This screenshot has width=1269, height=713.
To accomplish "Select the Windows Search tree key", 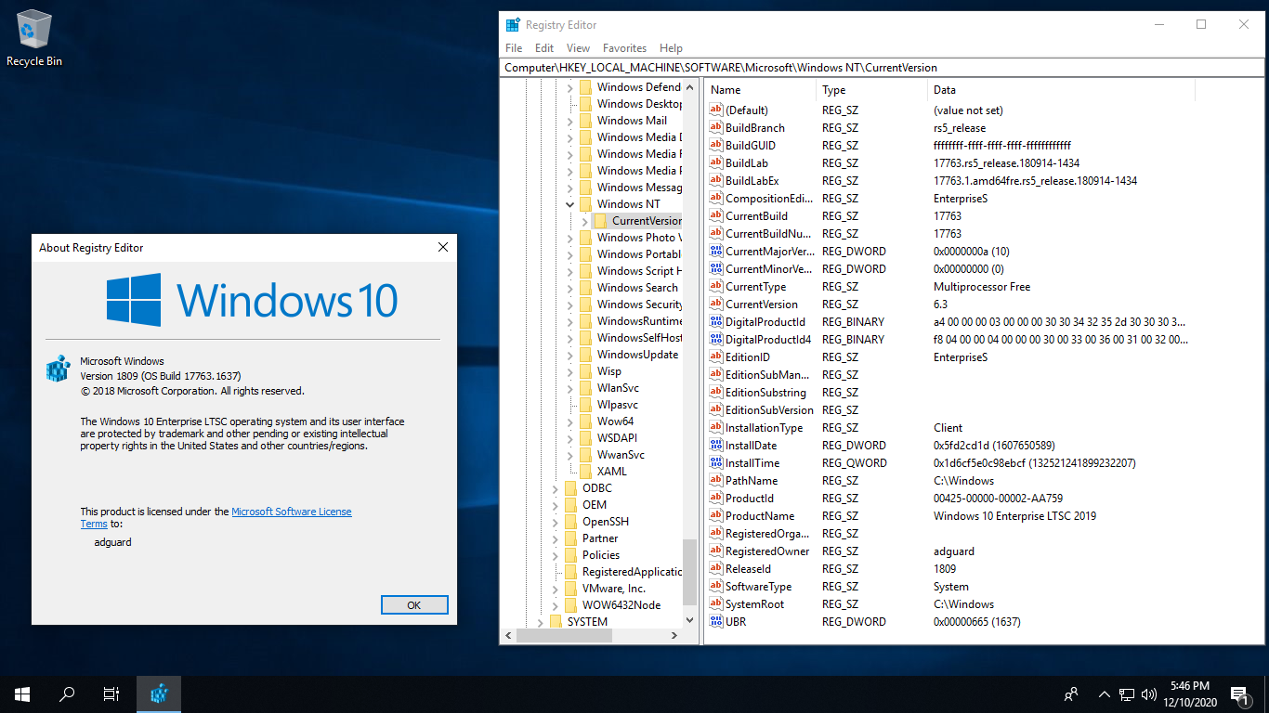I will [637, 287].
